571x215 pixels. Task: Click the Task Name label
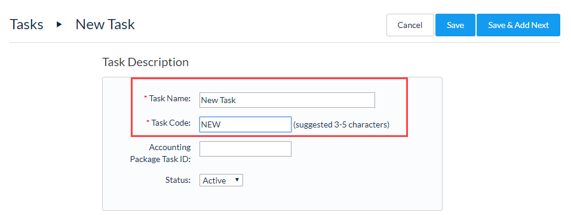pyautogui.click(x=170, y=98)
